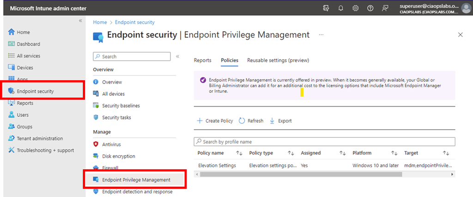Focus the Search by profile name field

click(x=325, y=142)
